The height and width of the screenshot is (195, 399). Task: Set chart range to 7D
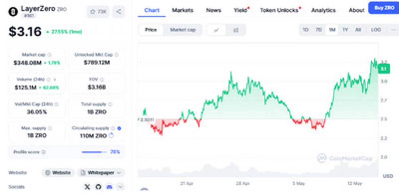tap(318, 30)
